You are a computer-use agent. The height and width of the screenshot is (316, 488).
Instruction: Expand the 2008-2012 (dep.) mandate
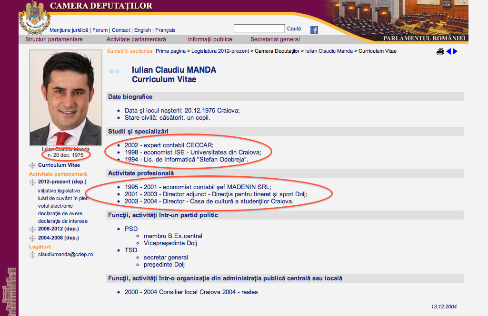tap(58, 229)
